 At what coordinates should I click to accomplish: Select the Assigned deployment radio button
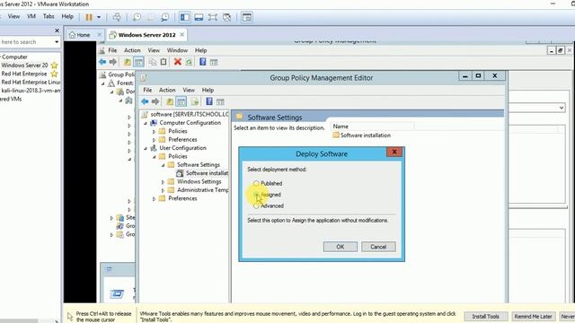click(x=256, y=195)
